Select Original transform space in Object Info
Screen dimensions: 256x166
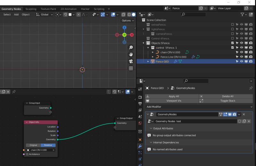click(33, 145)
